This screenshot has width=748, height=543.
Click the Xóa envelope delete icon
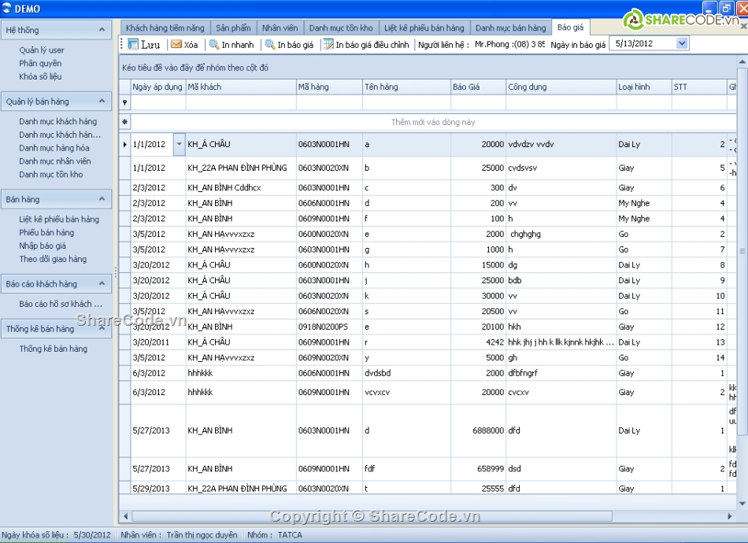tap(176, 44)
